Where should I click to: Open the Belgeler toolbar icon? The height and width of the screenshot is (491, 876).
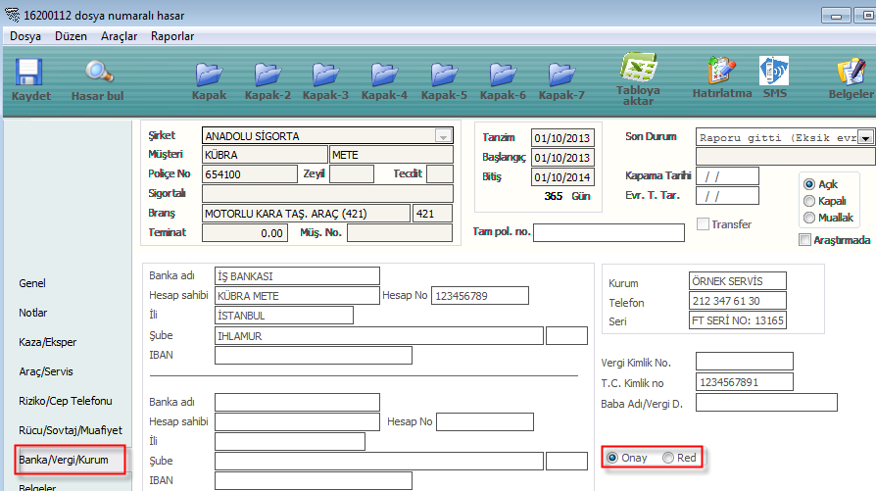pyautogui.click(x=850, y=73)
